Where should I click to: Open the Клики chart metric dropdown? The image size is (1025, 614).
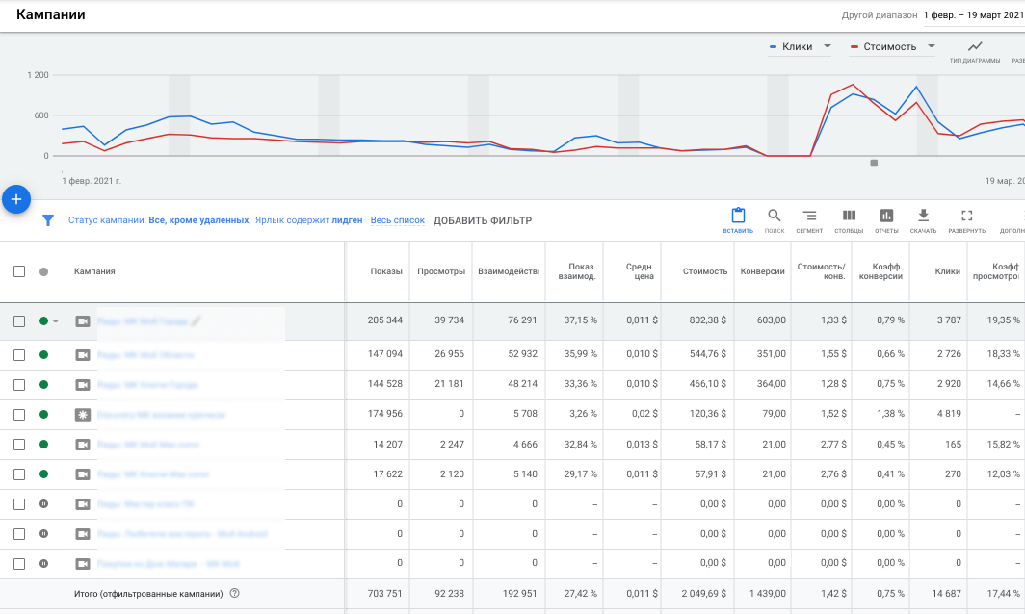[x=800, y=46]
